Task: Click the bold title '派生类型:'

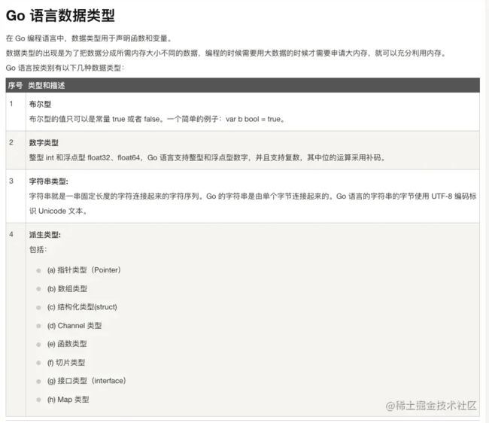Action: 45,235
